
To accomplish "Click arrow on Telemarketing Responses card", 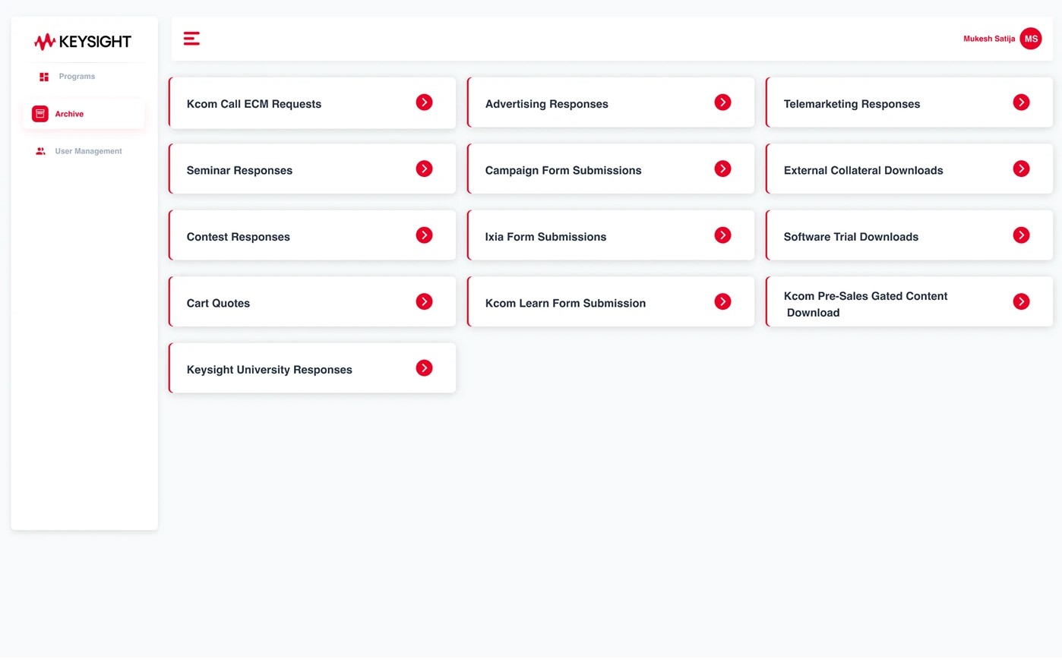I will [x=1022, y=102].
